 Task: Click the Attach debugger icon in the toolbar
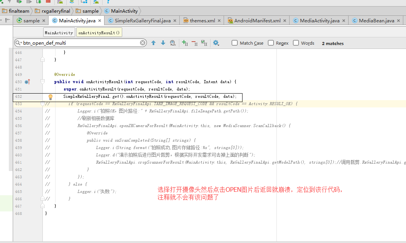tap(39, 1)
